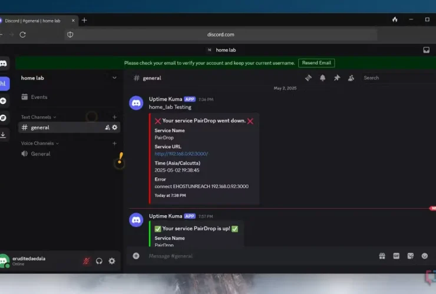Show pinned messages pin icon
The image size is (436, 294).
point(337,78)
